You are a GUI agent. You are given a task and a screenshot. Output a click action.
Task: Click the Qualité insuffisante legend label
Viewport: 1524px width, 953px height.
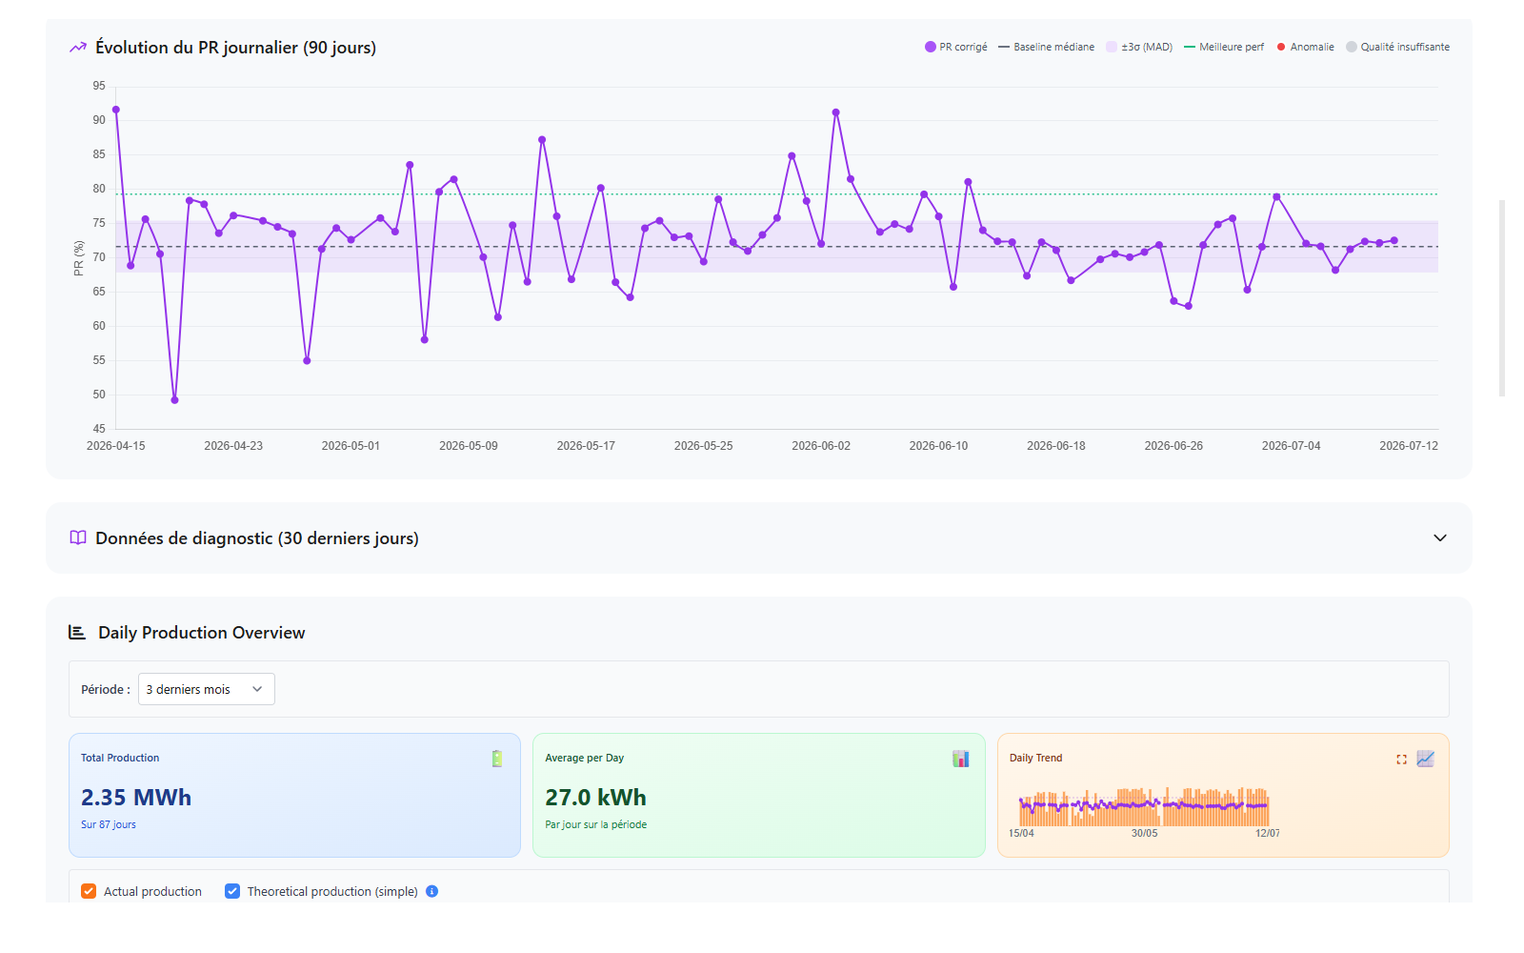(x=1405, y=47)
